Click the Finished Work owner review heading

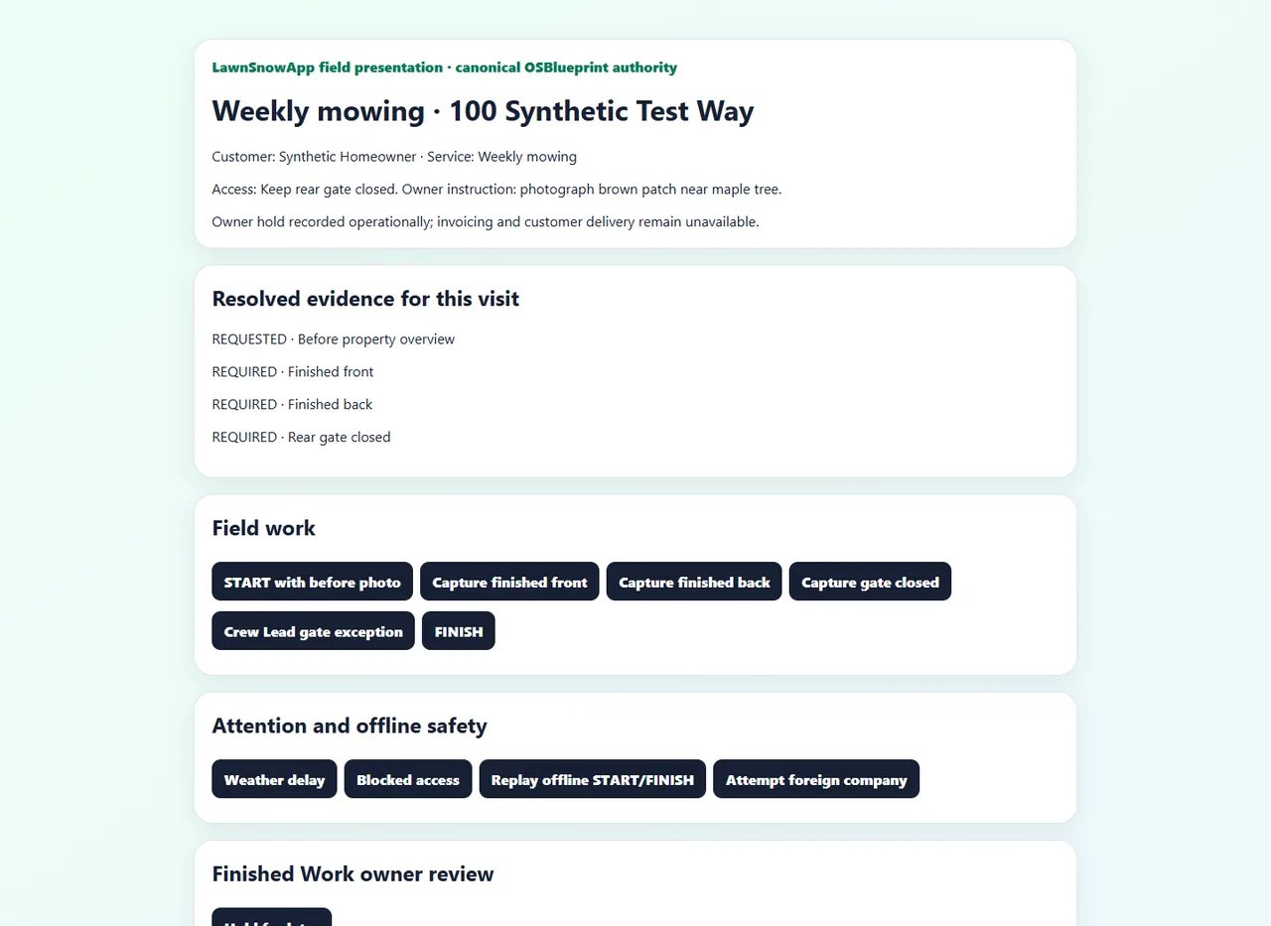(x=353, y=873)
